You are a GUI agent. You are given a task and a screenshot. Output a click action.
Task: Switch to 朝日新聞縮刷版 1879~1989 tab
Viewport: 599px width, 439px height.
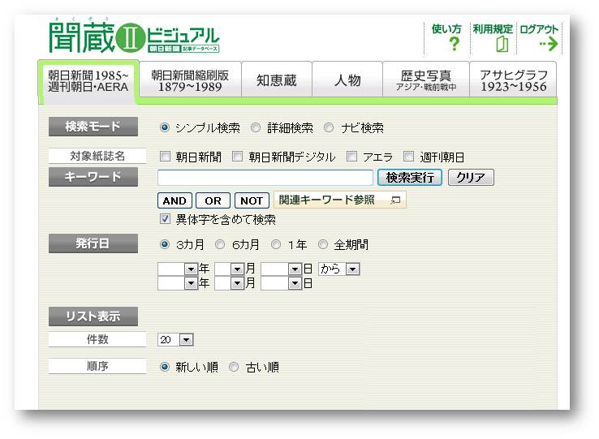tap(190, 80)
